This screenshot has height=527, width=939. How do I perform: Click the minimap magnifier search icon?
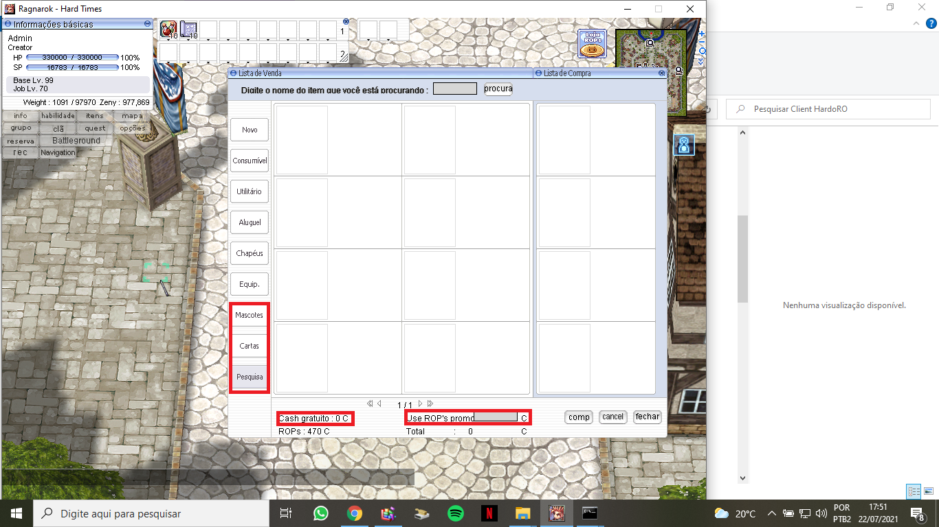[x=701, y=51]
